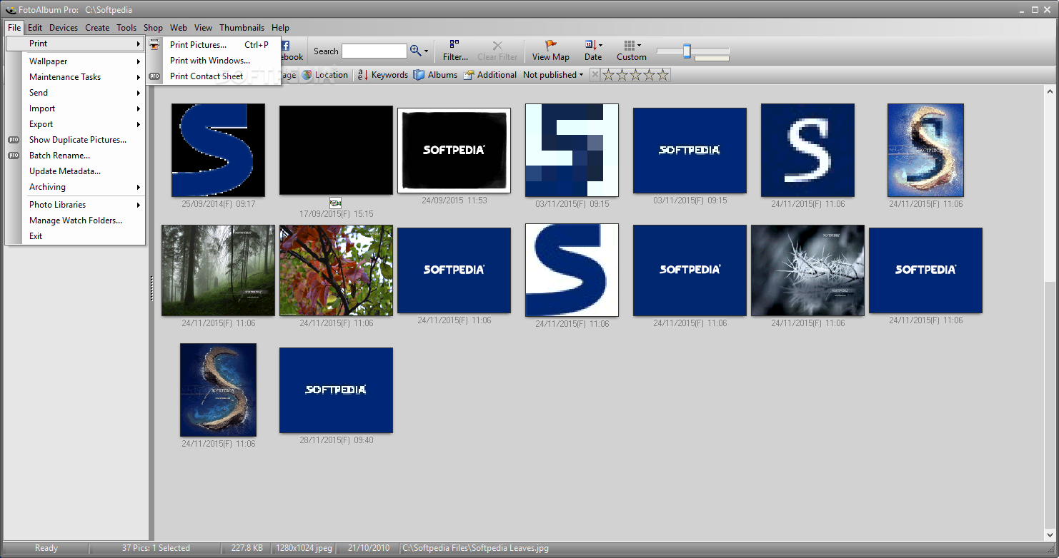Open the Custom view dropdown arrow

(639, 46)
